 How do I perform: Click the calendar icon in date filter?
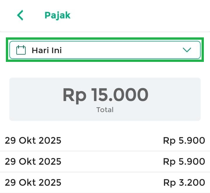point(21,50)
